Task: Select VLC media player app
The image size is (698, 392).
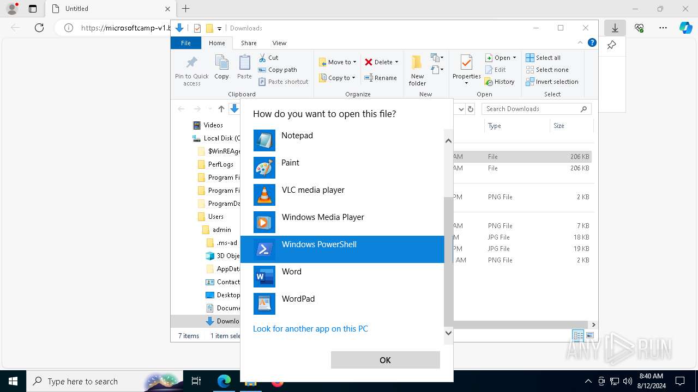Action: pyautogui.click(x=342, y=195)
